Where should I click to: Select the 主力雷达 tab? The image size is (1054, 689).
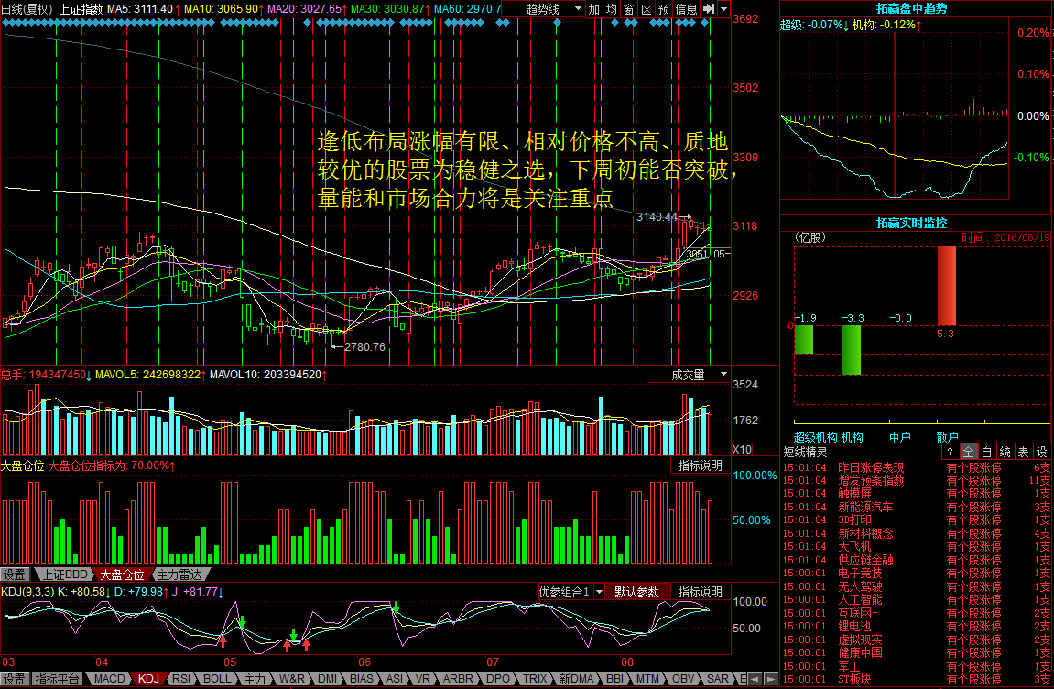tap(179, 574)
